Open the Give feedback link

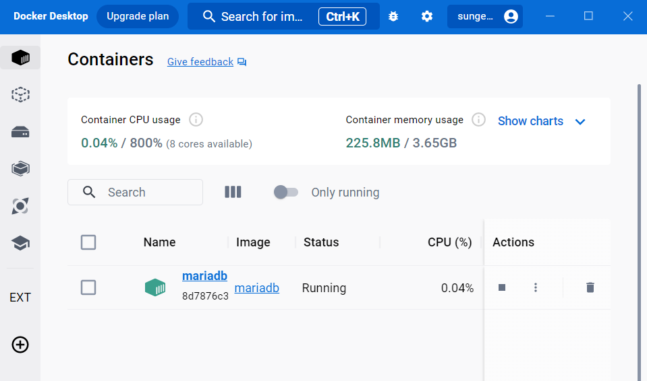200,62
